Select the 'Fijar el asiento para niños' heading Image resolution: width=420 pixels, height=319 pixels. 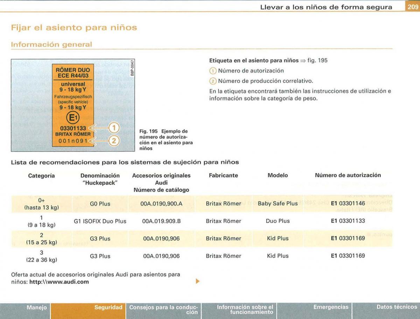click(74, 27)
